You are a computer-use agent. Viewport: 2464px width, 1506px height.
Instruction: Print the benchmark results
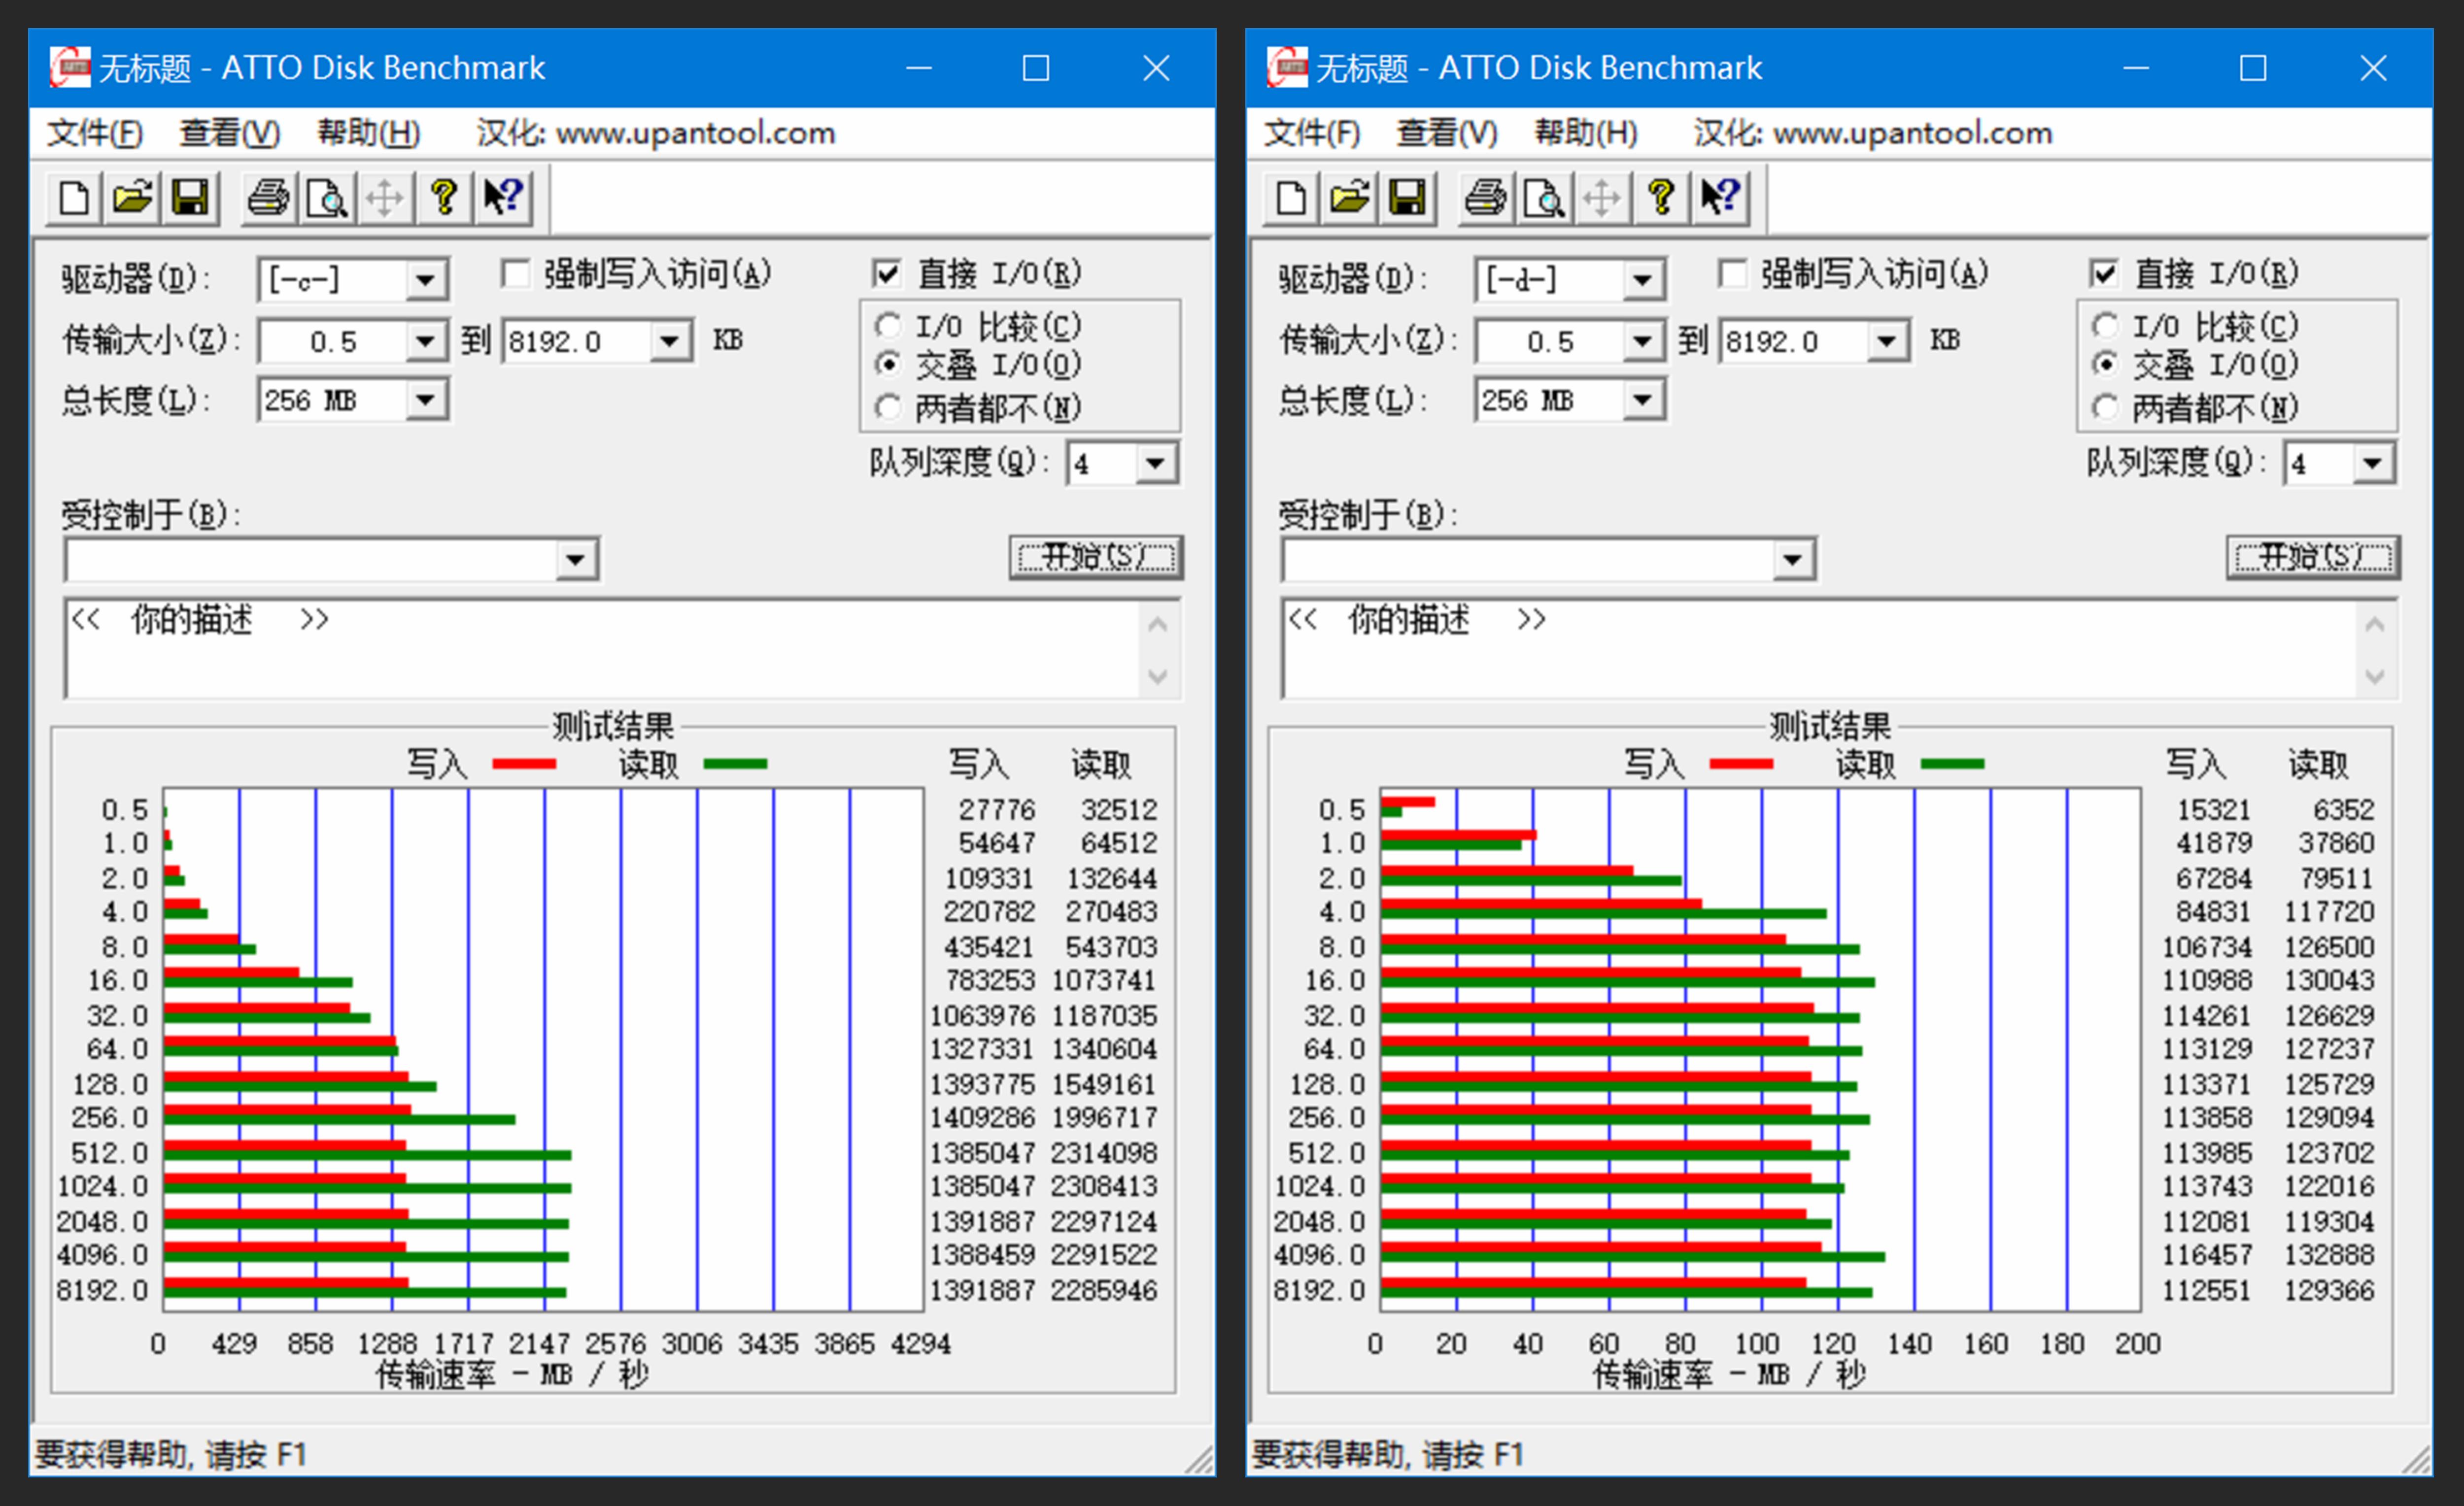[x=267, y=197]
